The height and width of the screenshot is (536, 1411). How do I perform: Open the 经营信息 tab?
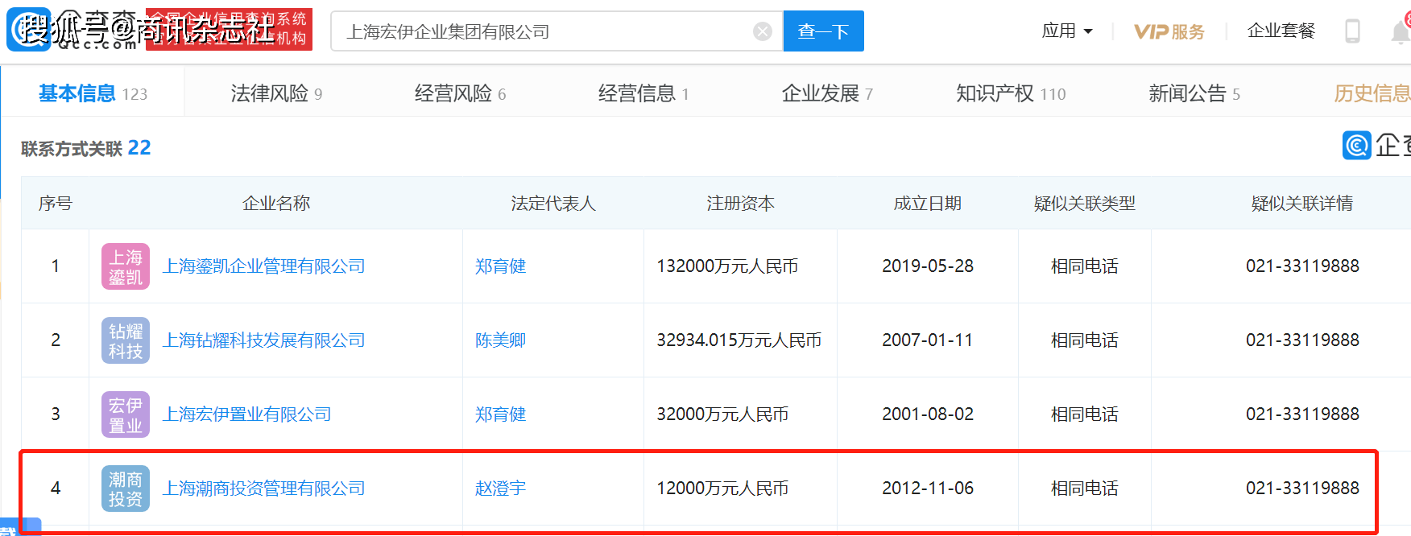643,93
